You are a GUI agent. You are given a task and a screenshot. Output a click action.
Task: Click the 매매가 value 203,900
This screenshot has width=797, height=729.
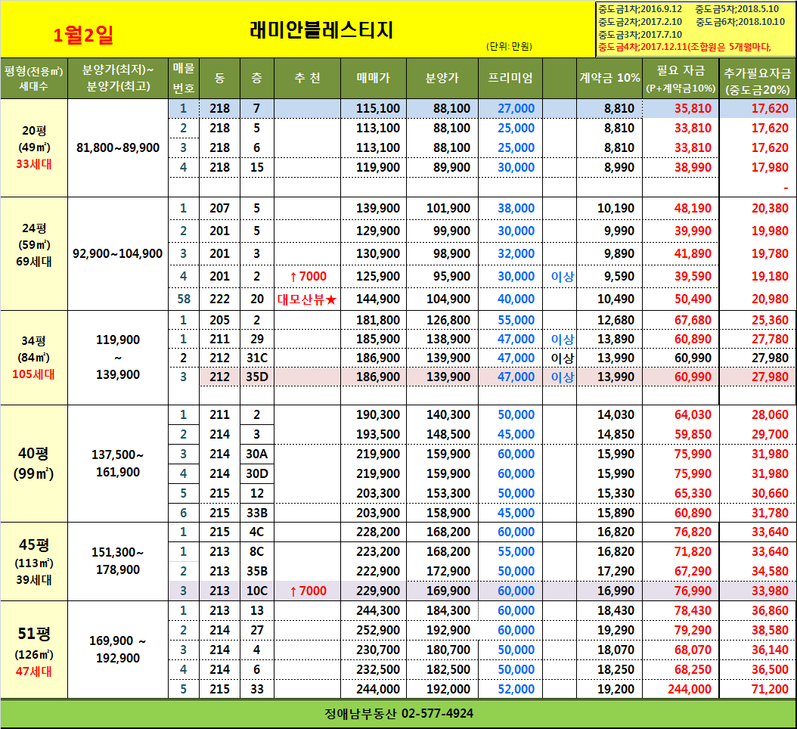click(377, 513)
